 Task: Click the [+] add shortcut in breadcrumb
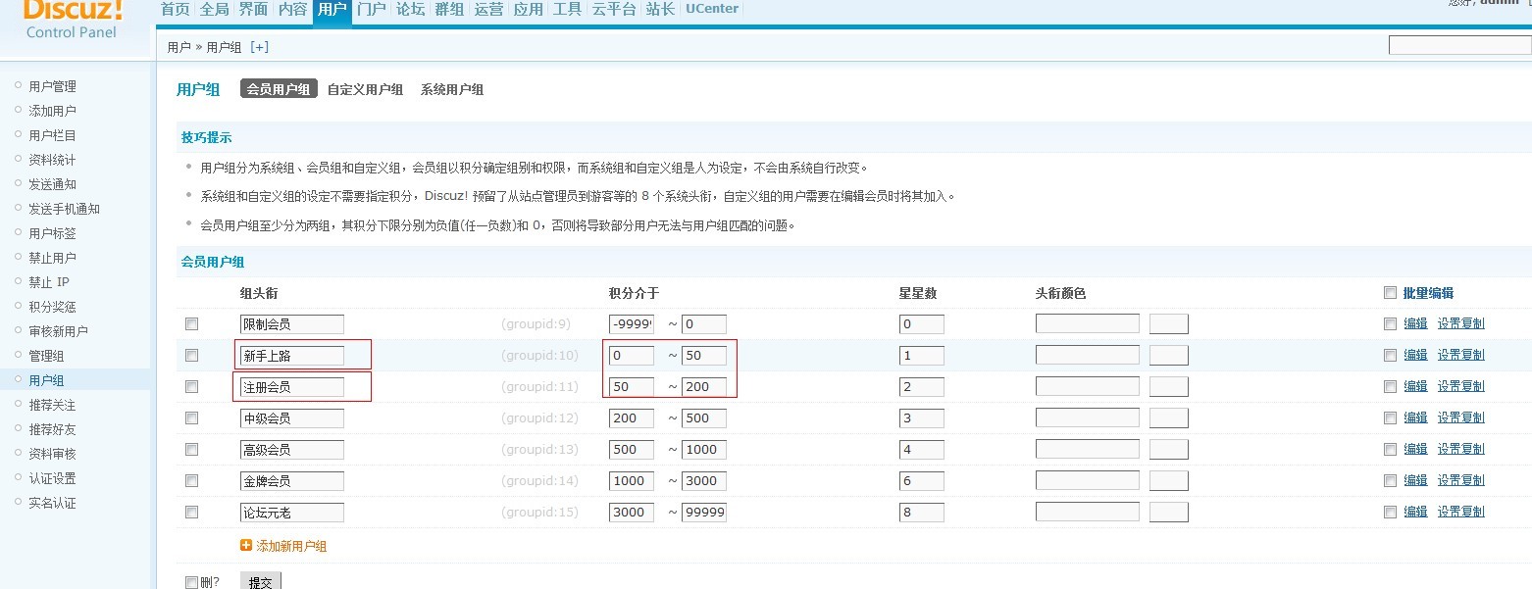pyautogui.click(x=260, y=47)
